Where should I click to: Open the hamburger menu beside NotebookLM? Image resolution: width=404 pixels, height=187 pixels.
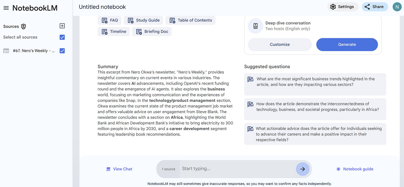(x=6, y=8)
